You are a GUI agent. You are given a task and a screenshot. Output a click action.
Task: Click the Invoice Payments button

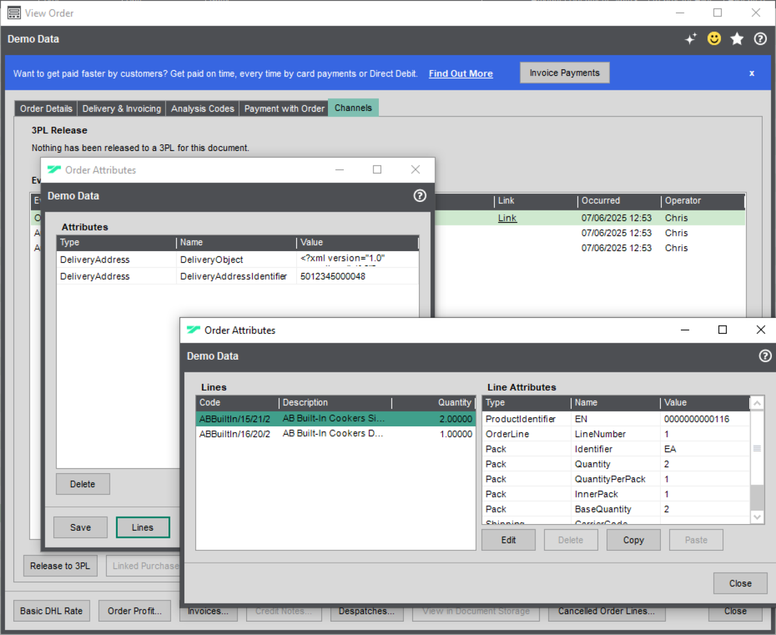pyautogui.click(x=564, y=73)
